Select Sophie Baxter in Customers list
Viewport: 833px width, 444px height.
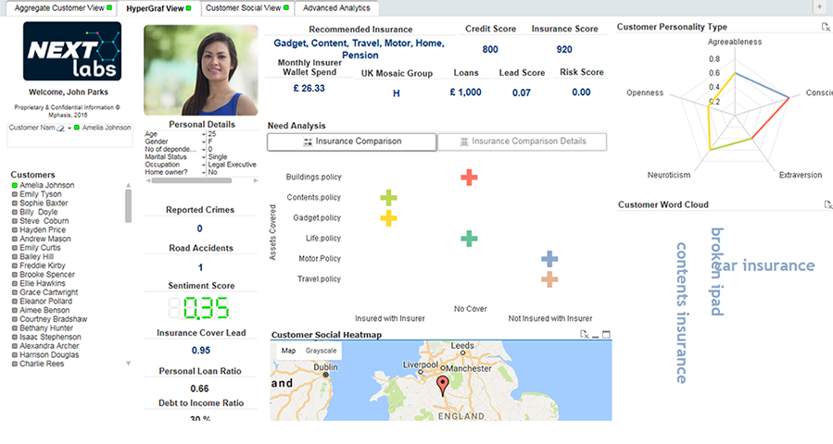tap(44, 203)
